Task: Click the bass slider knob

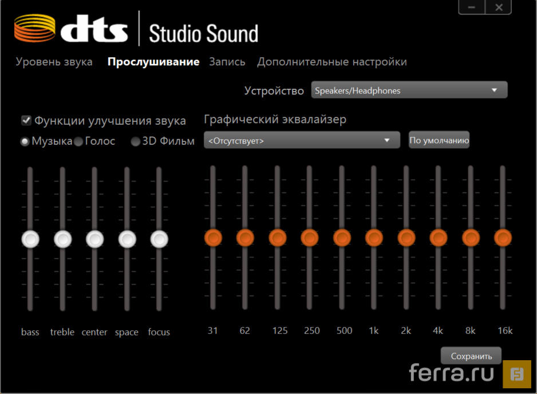Action: [30, 239]
